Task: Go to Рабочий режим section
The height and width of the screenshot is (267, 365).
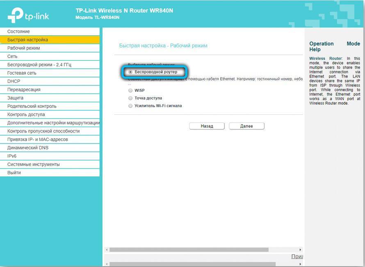Action: pyautogui.click(x=24, y=48)
